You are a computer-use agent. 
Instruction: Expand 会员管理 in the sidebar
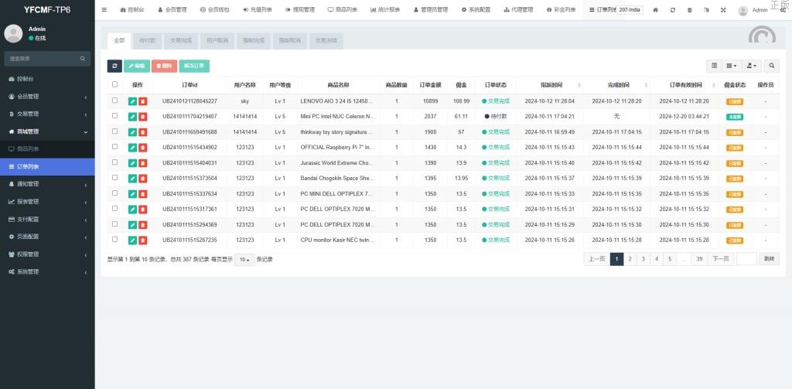click(47, 97)
